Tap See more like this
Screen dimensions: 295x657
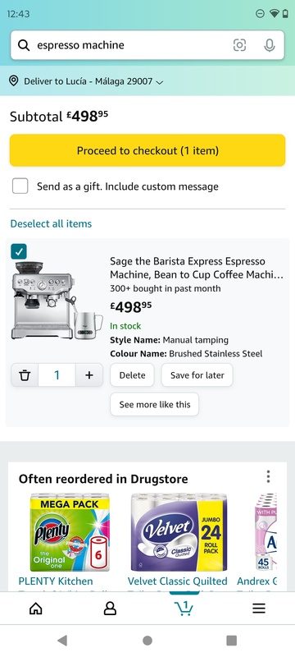(155, 404)
